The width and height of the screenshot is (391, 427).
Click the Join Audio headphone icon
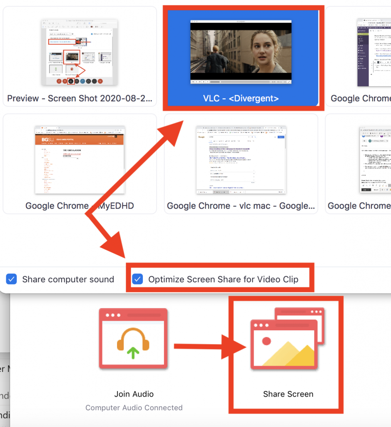133,339
